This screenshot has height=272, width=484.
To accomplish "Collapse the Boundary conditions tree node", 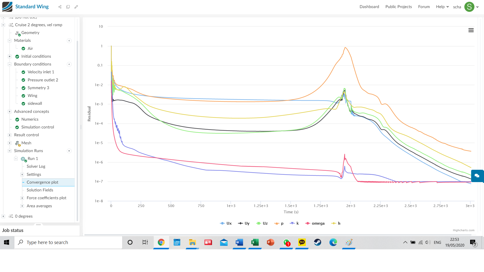I will [x=10, y=64].
